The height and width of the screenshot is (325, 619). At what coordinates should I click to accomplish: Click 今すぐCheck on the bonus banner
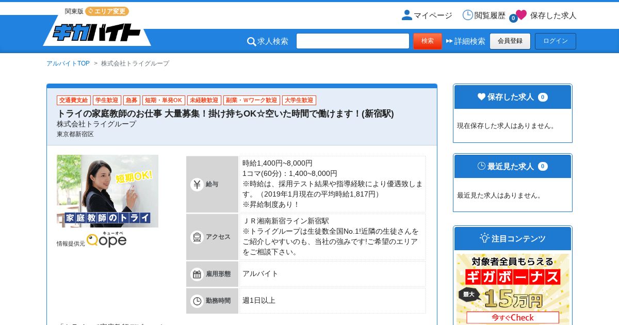(513, 317)
